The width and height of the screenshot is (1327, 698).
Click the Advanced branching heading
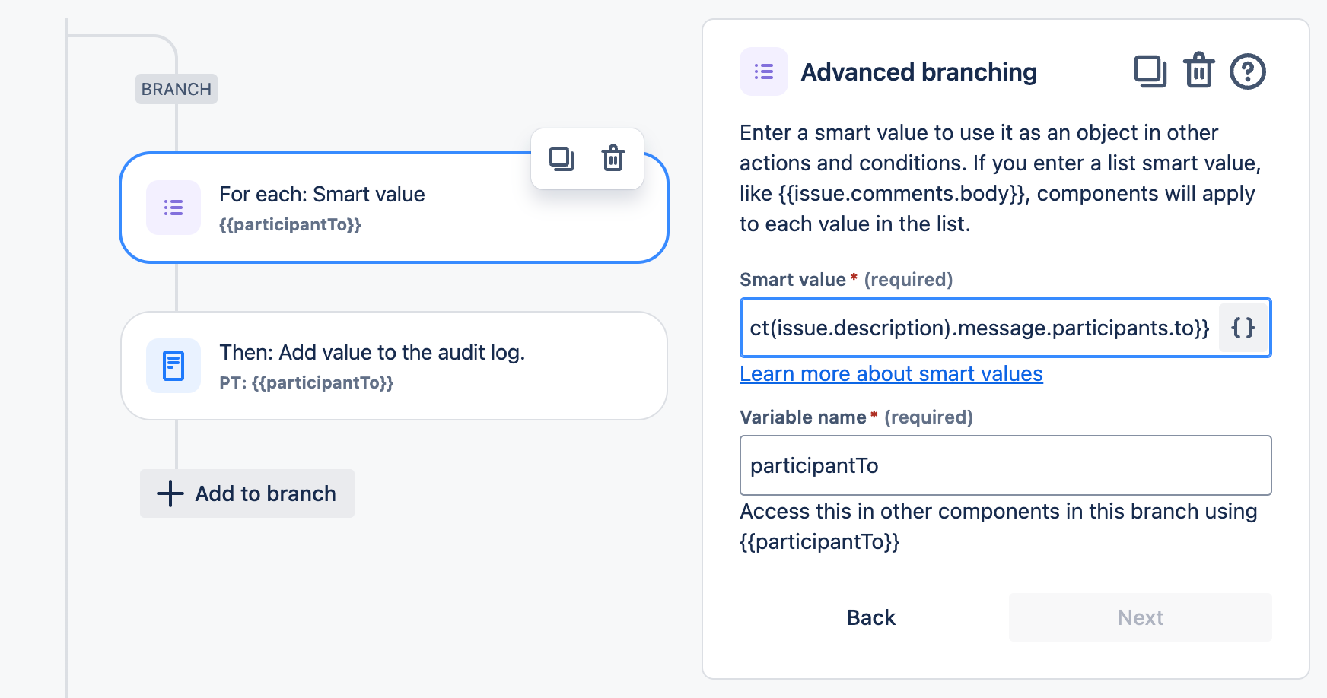[919, 72]
